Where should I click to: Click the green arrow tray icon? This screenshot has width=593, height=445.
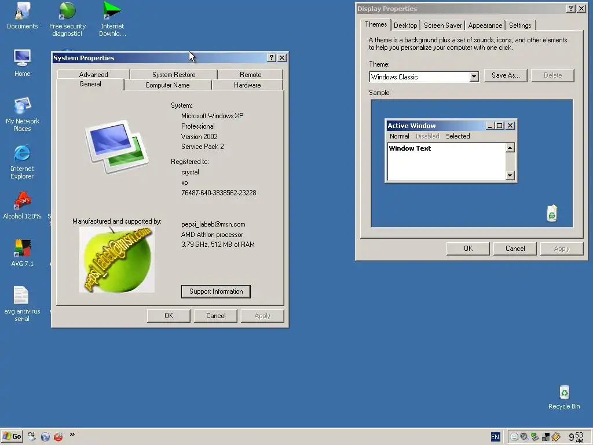click(x=535, y=437)
